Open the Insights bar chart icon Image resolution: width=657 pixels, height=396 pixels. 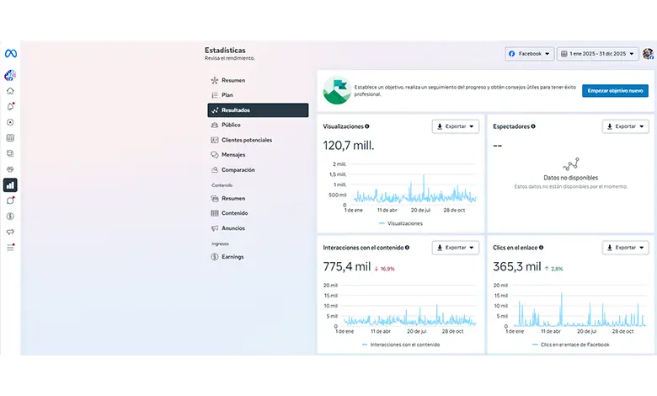[10, 185]
